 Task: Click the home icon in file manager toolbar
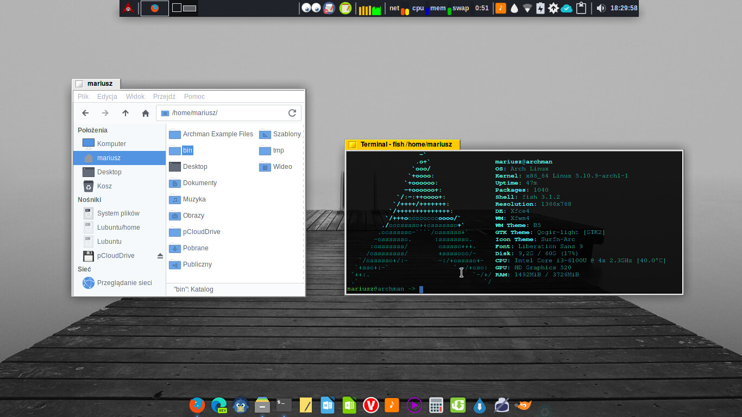coord(146,113)
